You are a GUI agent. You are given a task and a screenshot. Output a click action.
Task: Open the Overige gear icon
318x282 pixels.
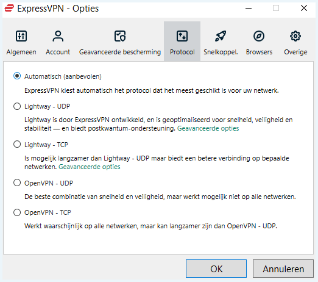point(295,36)
